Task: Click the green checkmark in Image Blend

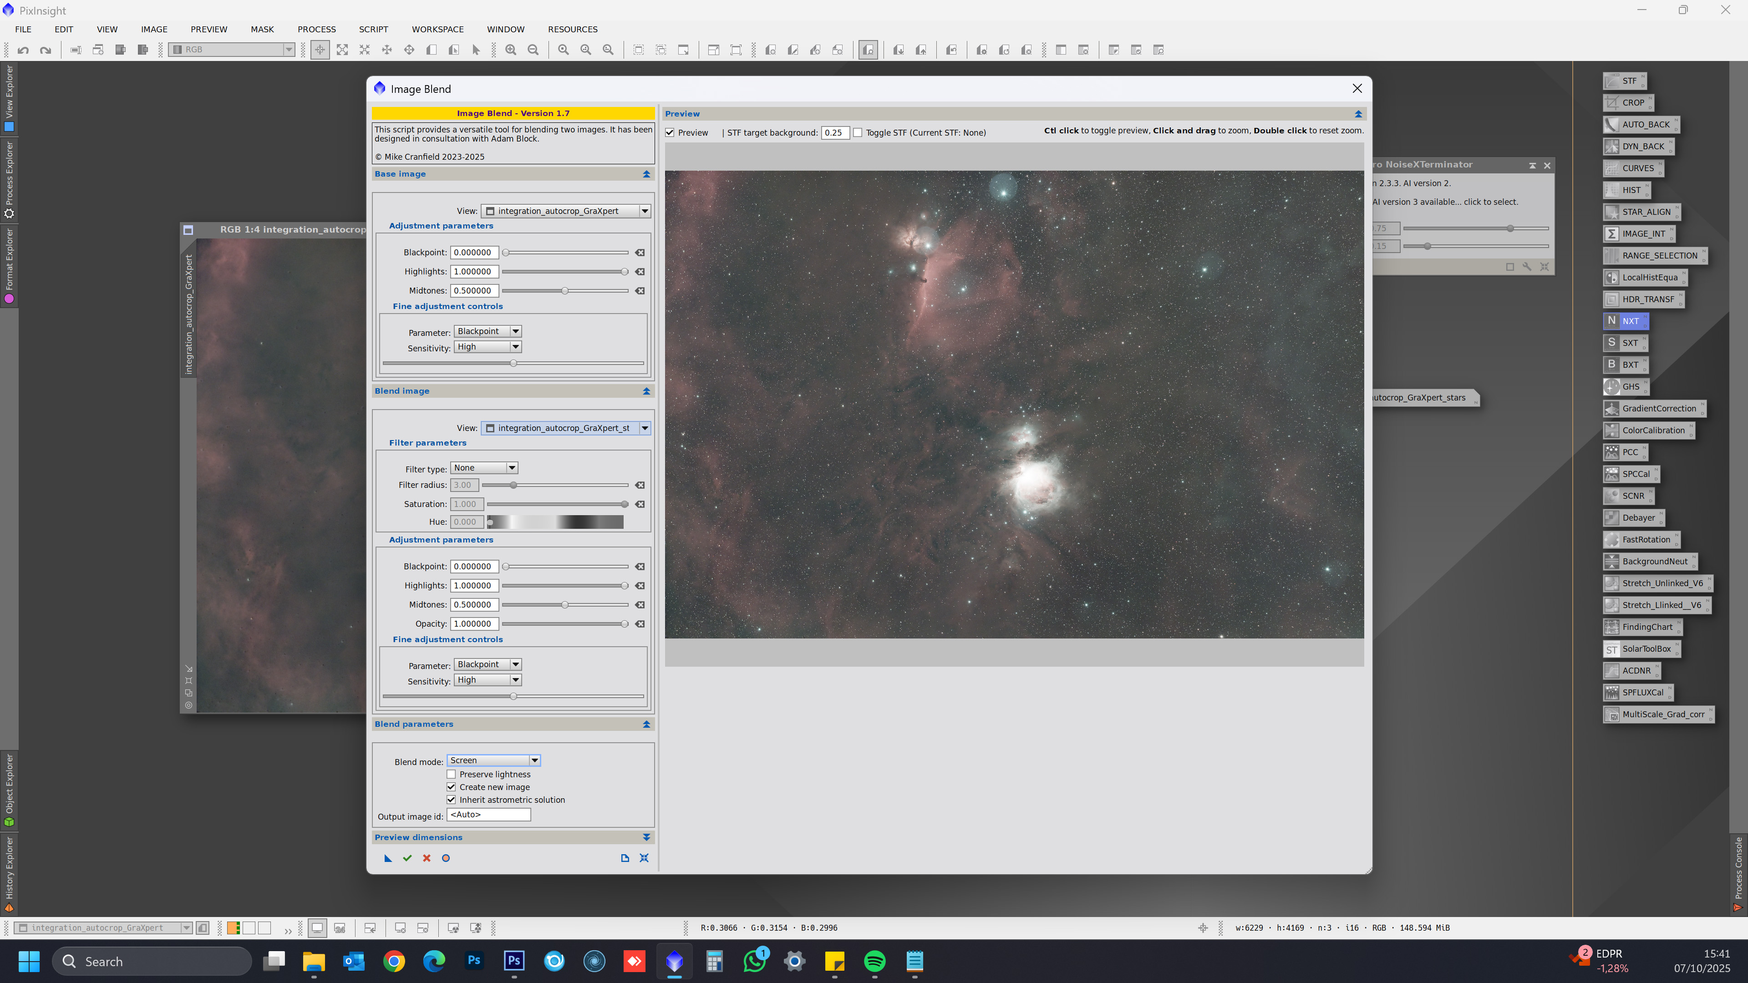Action: [407, 858]
